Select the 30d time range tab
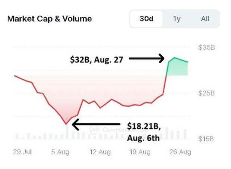Image resolution: width=231 pixels, height=169 pixels. click(x=146, y=19)
